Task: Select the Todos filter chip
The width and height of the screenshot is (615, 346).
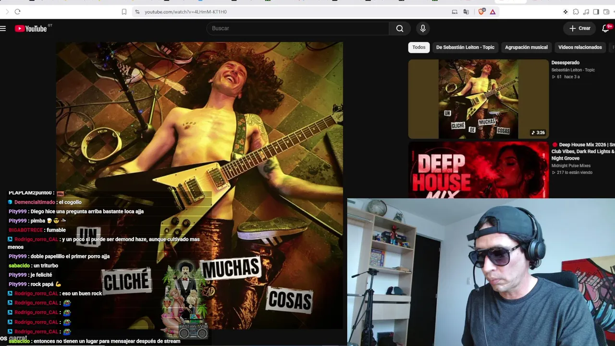Action: coord(419,47)
